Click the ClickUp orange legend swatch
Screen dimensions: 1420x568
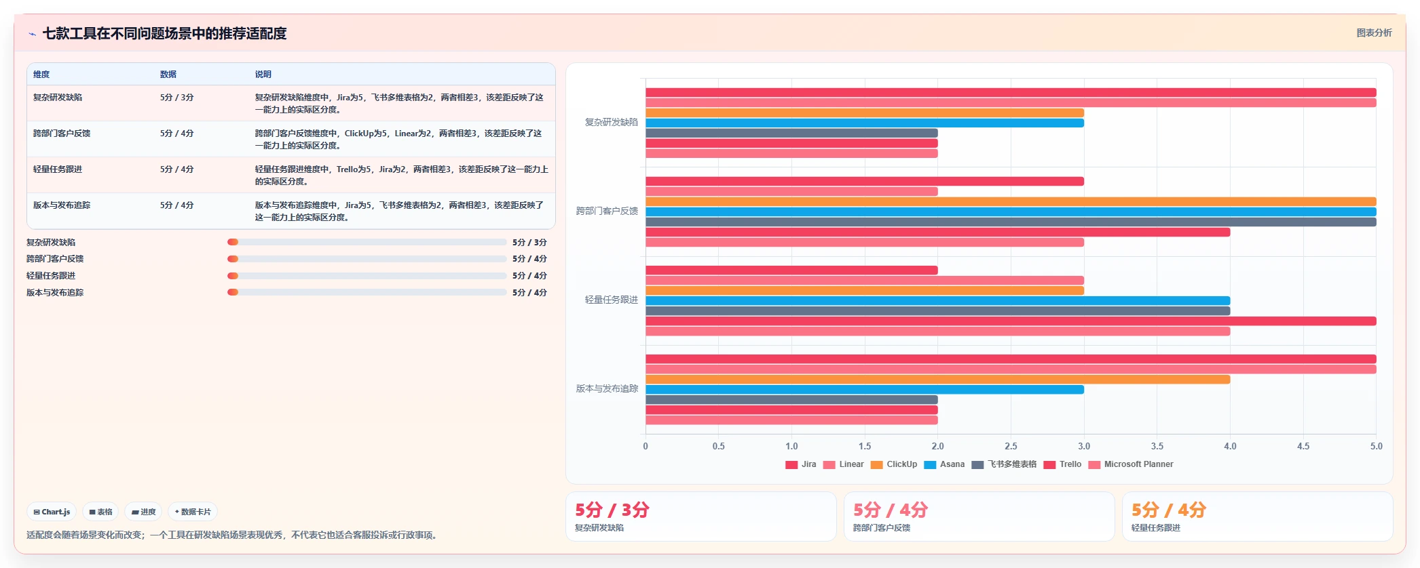click(876, 465)
